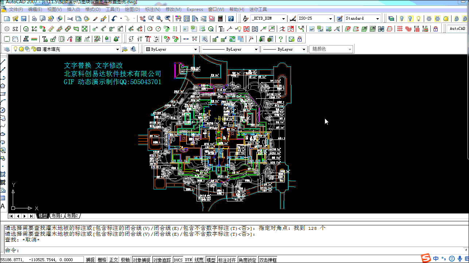Click the Plot printer icon

(34, 19)
